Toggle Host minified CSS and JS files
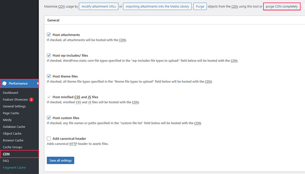Screen dimensions: 305x174 [49, 97]
